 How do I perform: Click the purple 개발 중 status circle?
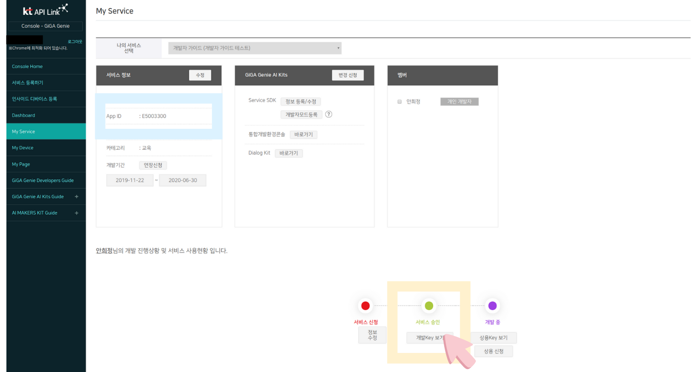point(493,306)
